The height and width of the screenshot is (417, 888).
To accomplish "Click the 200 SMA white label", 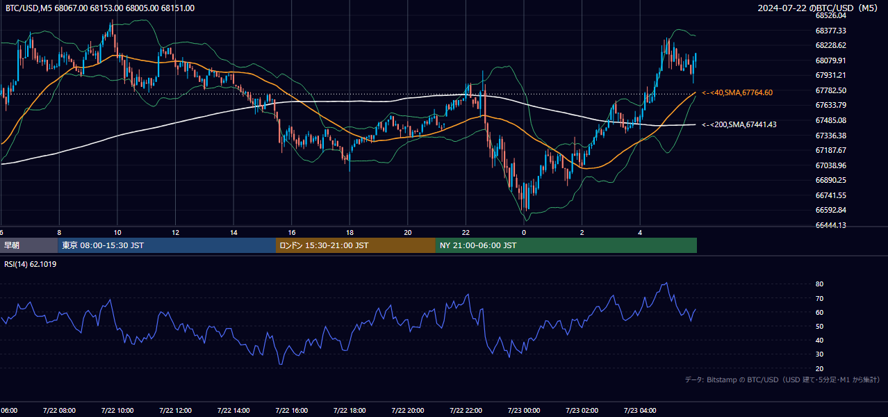I will 739,124.
